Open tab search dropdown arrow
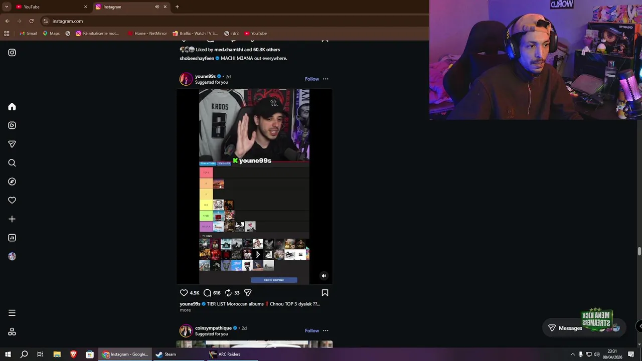This screenshot has height=361, width=642. tap(6, 7)
